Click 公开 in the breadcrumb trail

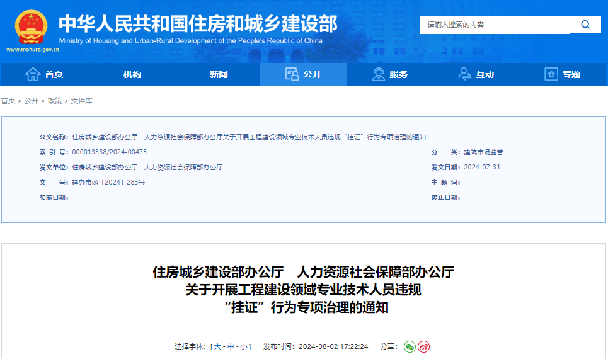tap(31, 101)
